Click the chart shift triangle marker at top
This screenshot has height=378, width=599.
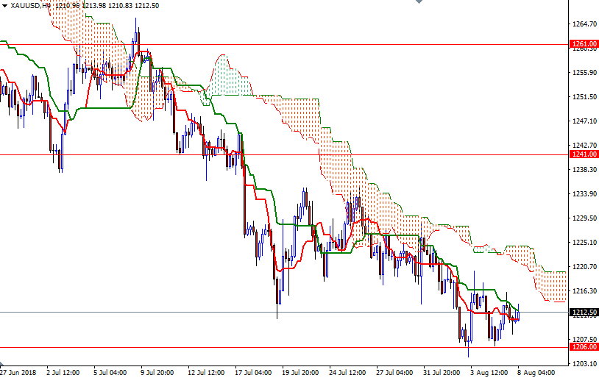(x=418, y=2)
